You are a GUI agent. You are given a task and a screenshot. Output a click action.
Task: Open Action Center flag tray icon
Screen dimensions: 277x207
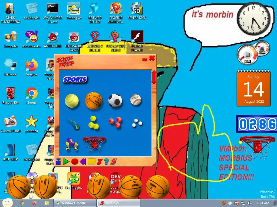pos(236,203)
